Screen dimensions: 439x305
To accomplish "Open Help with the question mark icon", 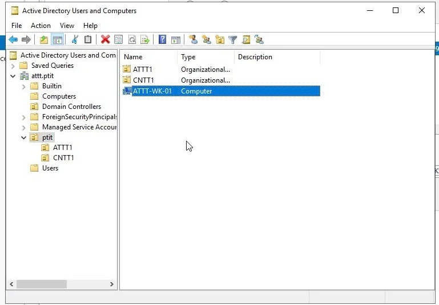I will click(162, 40).
